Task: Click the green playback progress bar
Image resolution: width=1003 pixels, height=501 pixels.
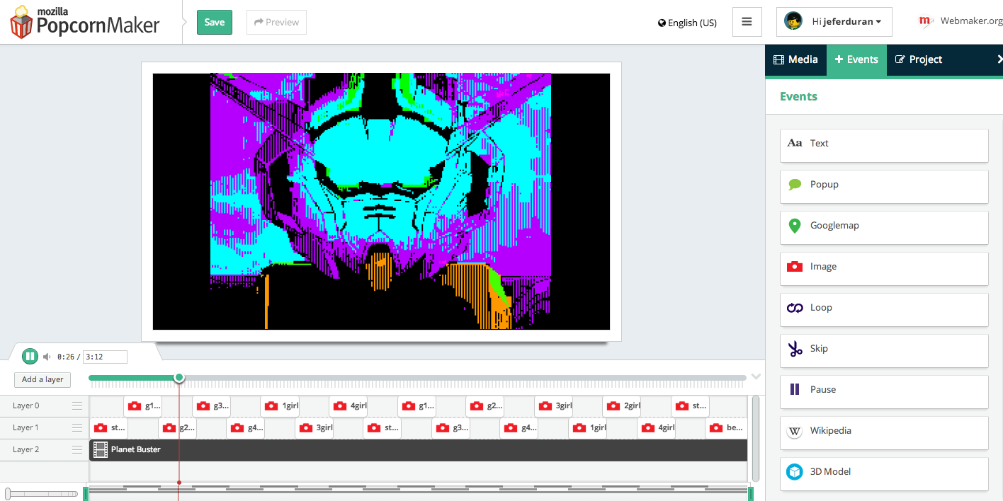Action: point(133,378)
